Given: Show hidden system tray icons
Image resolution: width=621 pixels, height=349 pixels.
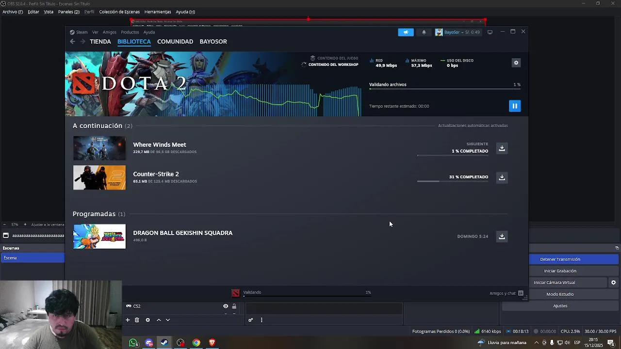Looking at the screenshot, I should pyautogui.click(x=536, y=343).
